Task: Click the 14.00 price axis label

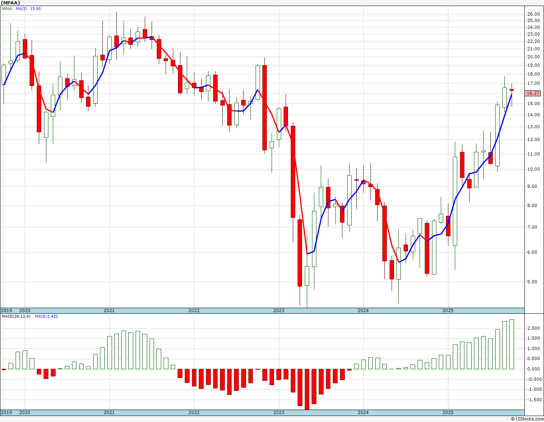Action: click(533, 115)
